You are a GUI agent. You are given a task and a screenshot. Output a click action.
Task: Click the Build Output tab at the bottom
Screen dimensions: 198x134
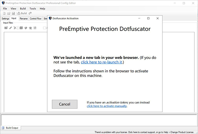(11, 128)
